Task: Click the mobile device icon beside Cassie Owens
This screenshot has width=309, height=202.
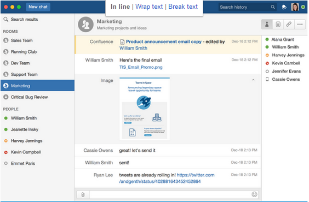Action: (x=267, y=79)
